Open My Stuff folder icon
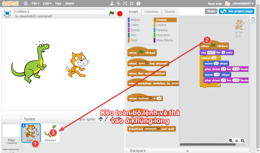The width and height of the screenshot is (260, 153). click(x=227, y=4)
